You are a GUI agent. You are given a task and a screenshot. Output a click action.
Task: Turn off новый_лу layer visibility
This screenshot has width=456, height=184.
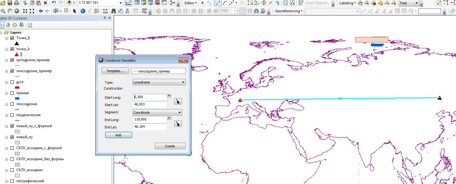point(12,137)
